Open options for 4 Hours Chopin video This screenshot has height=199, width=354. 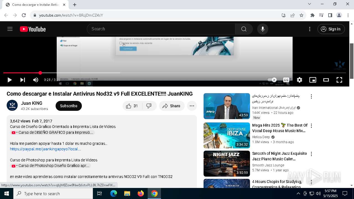coord(311,182)
